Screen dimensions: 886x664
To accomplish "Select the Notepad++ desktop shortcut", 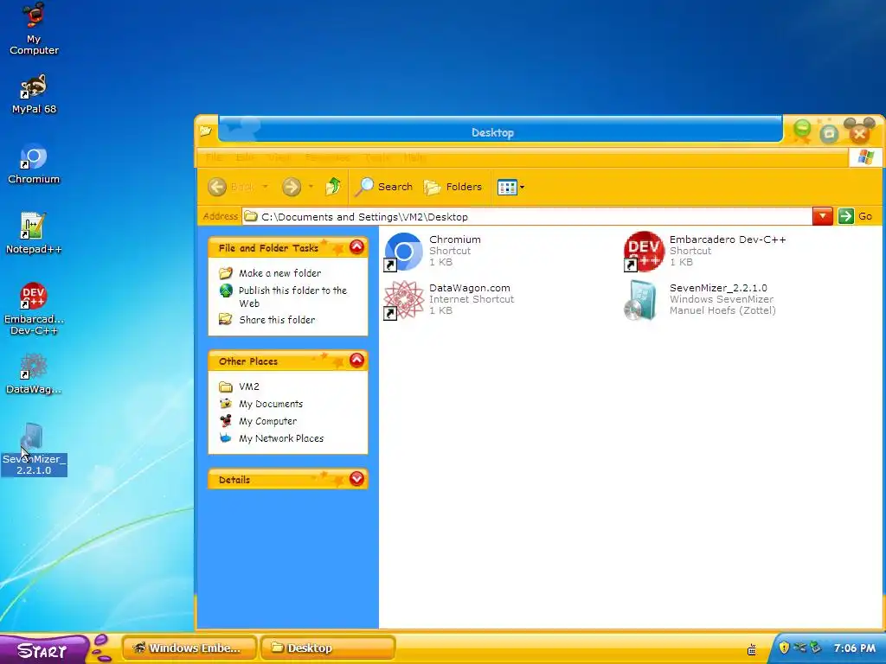I will (34, 233).
